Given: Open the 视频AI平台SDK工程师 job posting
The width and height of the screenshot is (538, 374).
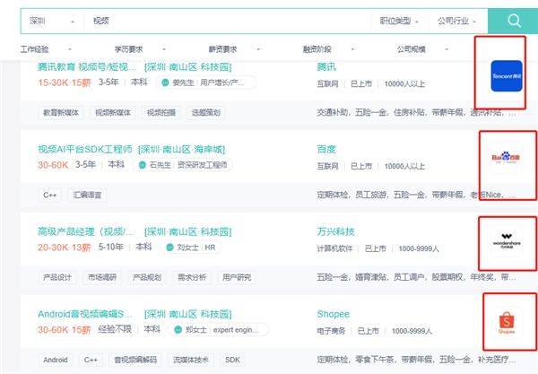Looking at the screenshot, I should [x=84, y=149].
